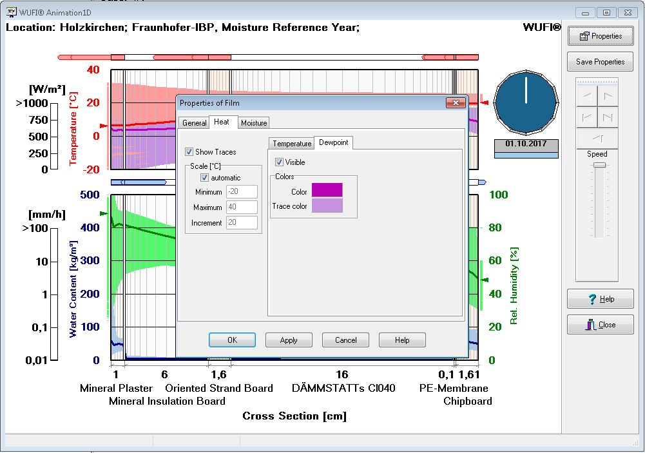Toggle the Show Traces checkbox

[x=189, y=151]
